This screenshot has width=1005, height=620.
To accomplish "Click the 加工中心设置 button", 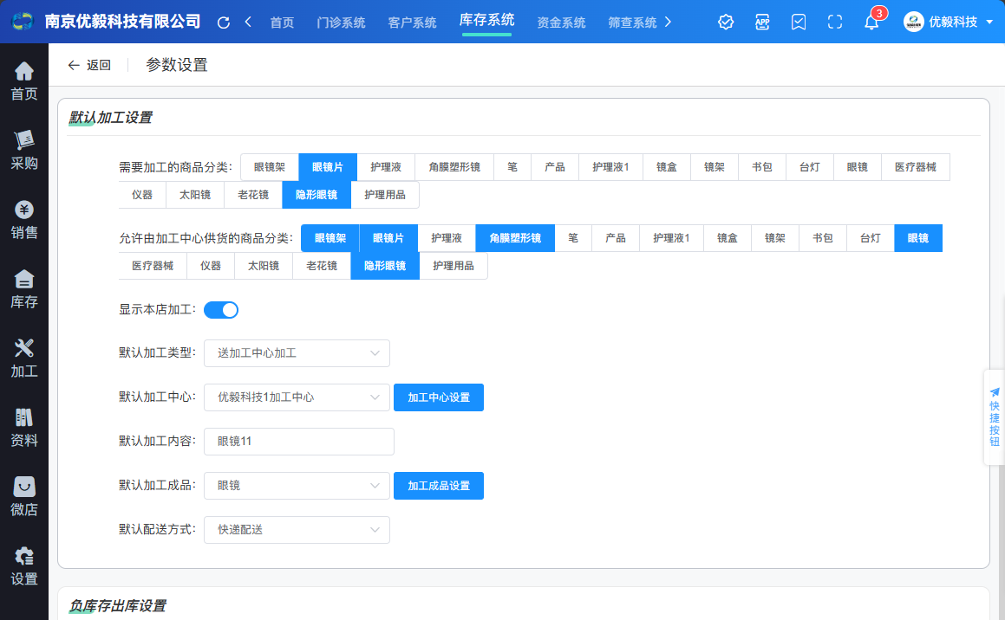I will [439, 397].
